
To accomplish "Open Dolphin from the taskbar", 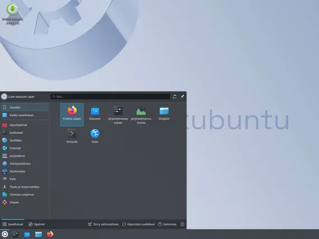I will pyautogui.click(x=39, y=234).
